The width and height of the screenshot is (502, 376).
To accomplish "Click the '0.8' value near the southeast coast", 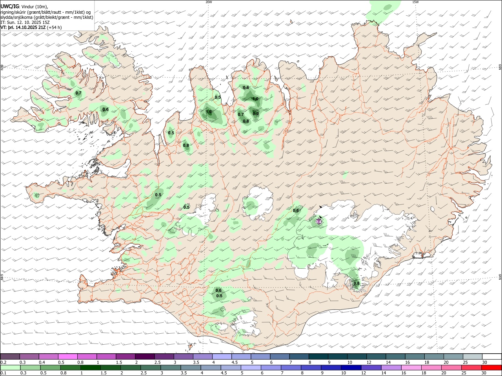I will 356,284.
